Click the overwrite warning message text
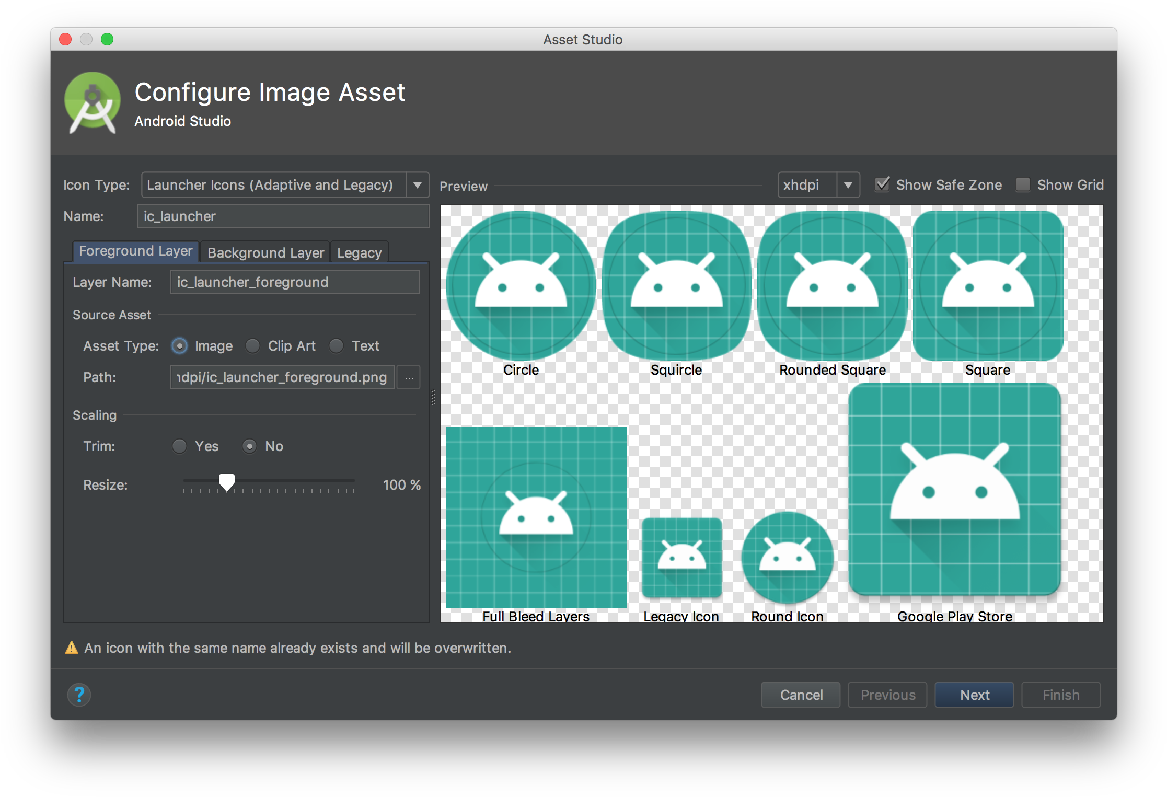Viewport: 1167px width, 797px height. coord(298,648)
